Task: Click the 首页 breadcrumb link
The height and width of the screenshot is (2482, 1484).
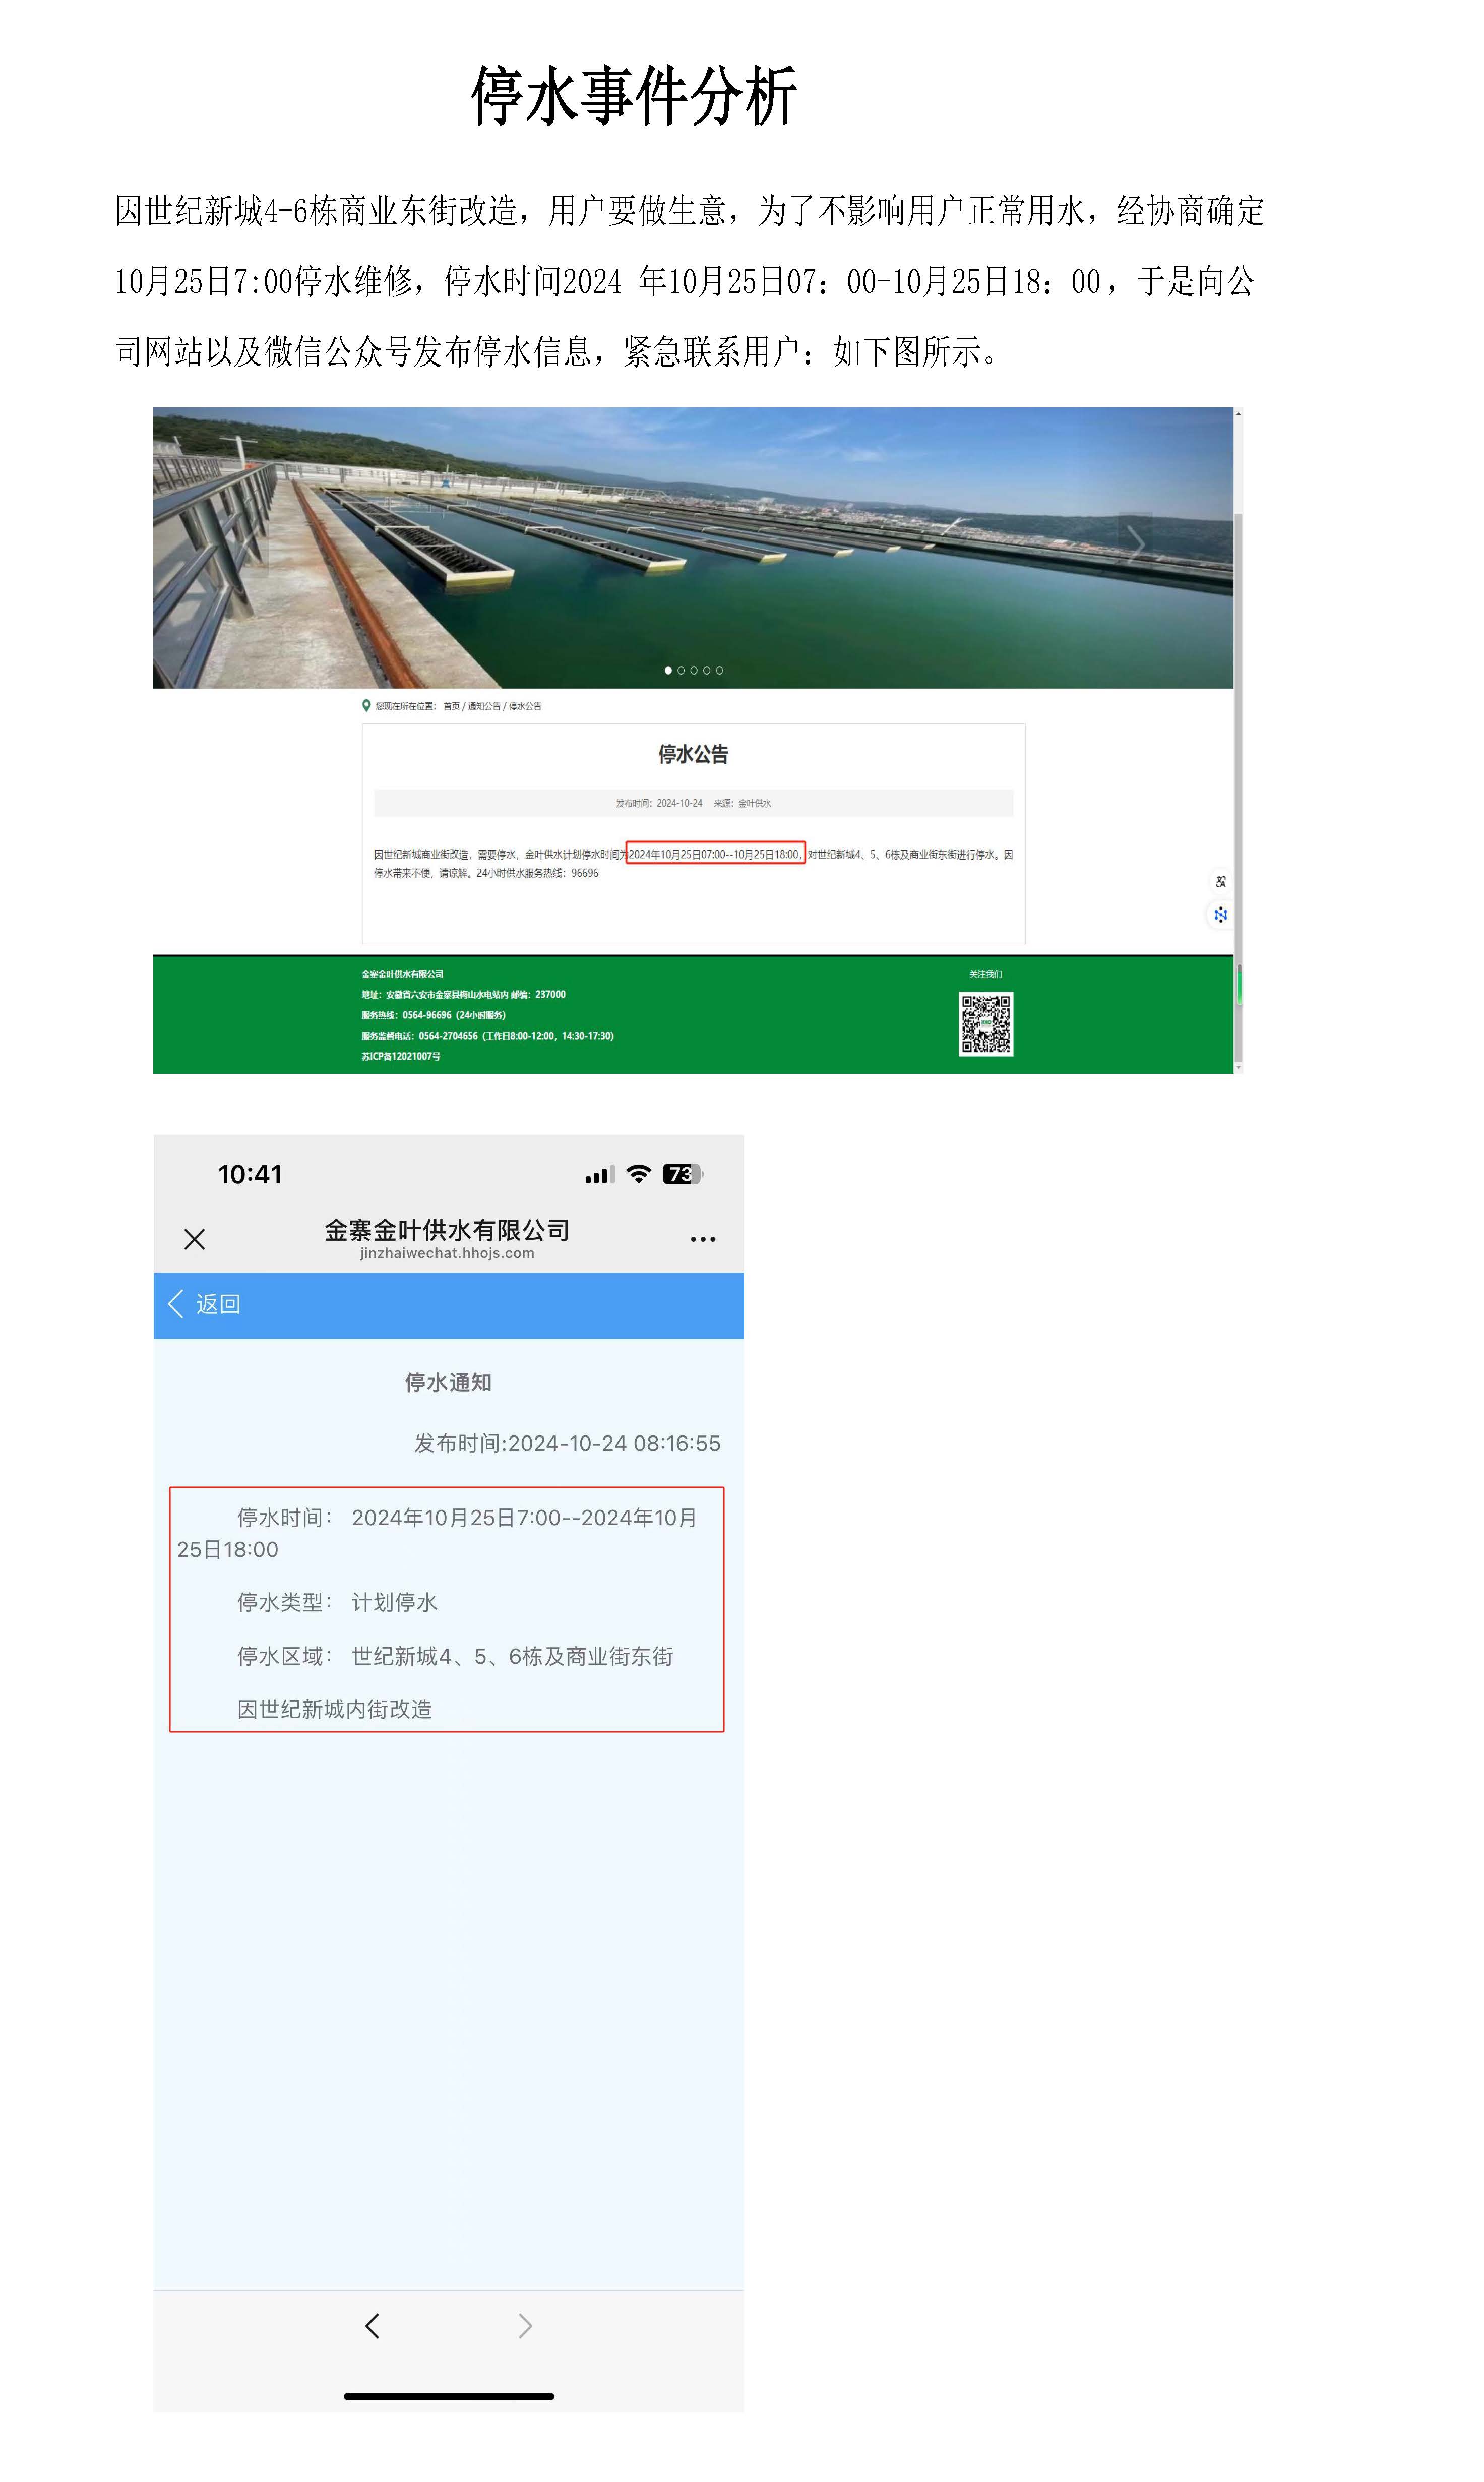Action: click(452, 706)
